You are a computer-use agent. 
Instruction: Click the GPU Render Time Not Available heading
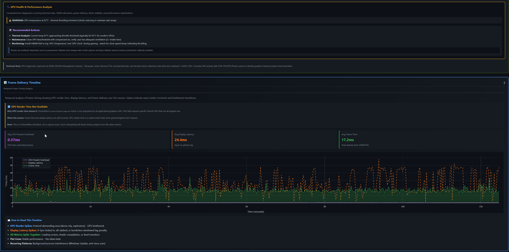click(x=29, y=107)
